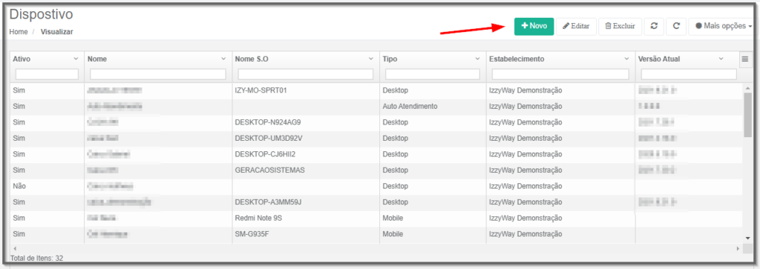Focus the Ativo filter text box
The width and height of the screenshot is (760, 269).
click(47, 74)
